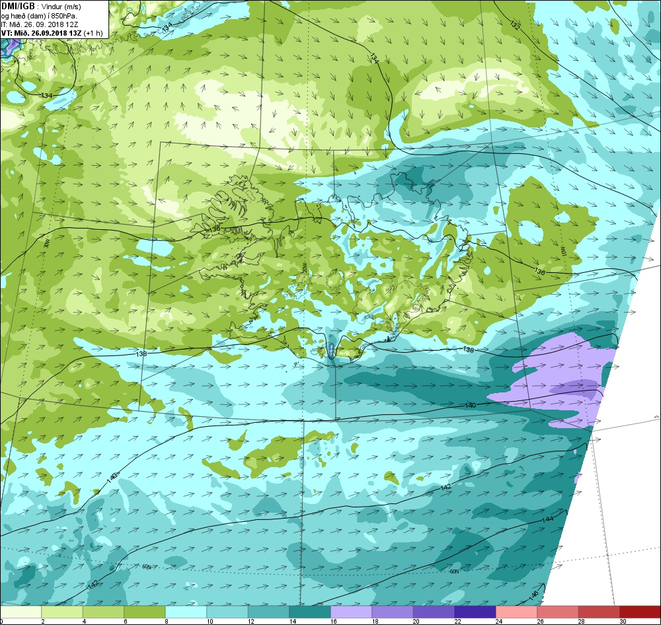Click the 14–16 m/s dark teal swatch
Image resolution: width=661 pixels, height=625 pixels.
pyautogui.click(x=310, y=612)
